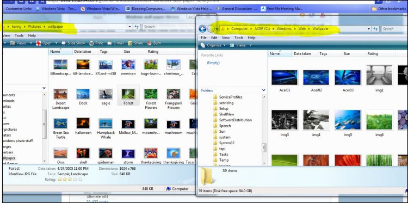Click the Share toolbar button
Viewport: 408px width, 203px height.
coord(135,43)
